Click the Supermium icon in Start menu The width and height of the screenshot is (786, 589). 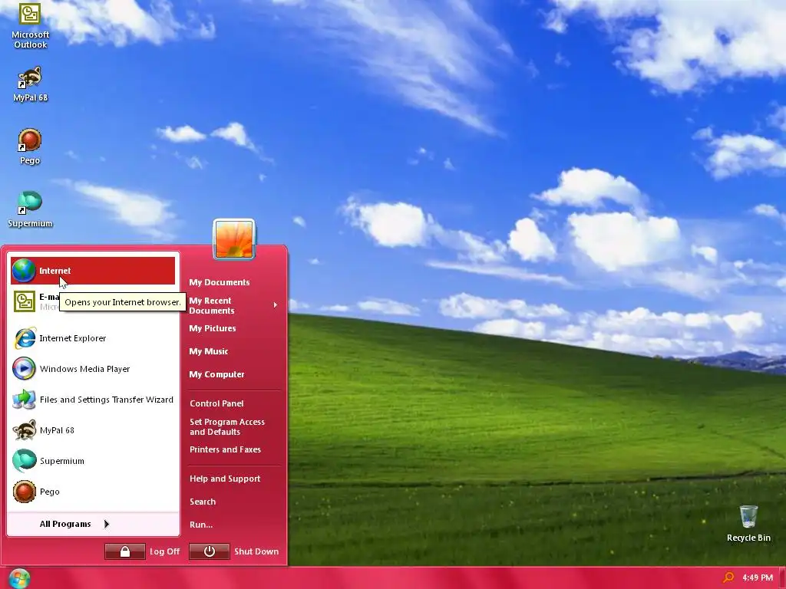(x=24, y=461)
